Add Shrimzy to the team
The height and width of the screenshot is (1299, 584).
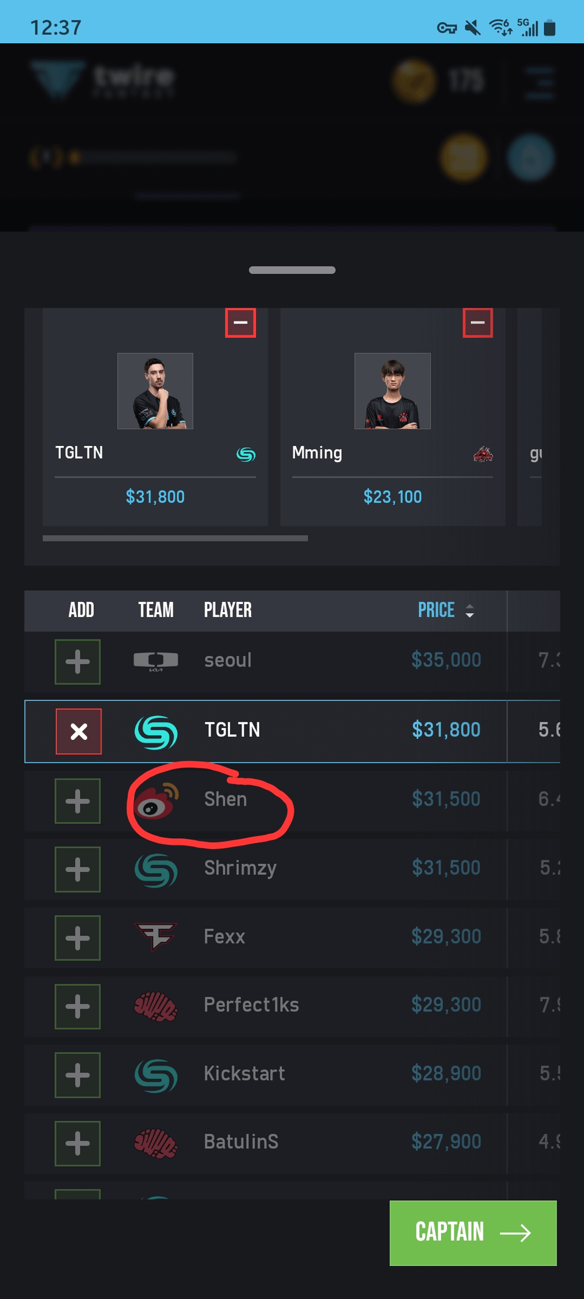point(77,869)
